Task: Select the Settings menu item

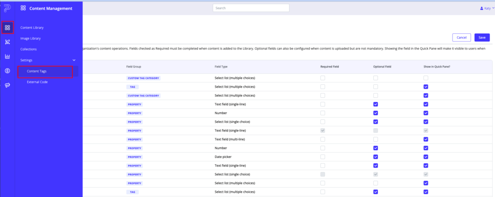Action: [26, 60]
